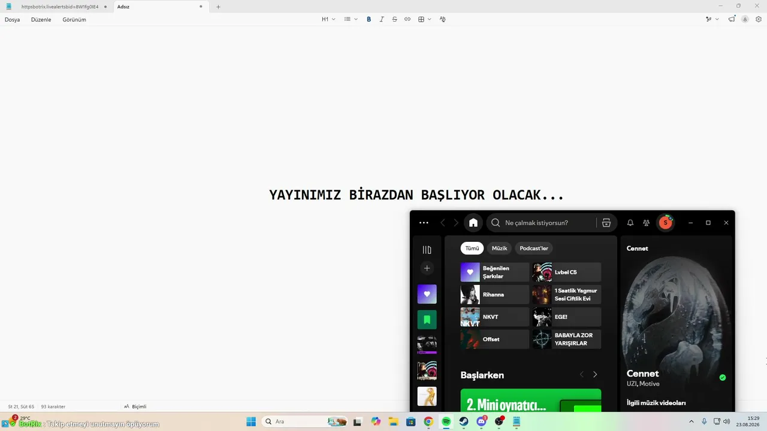Go back in Spotify navigation

443,223
